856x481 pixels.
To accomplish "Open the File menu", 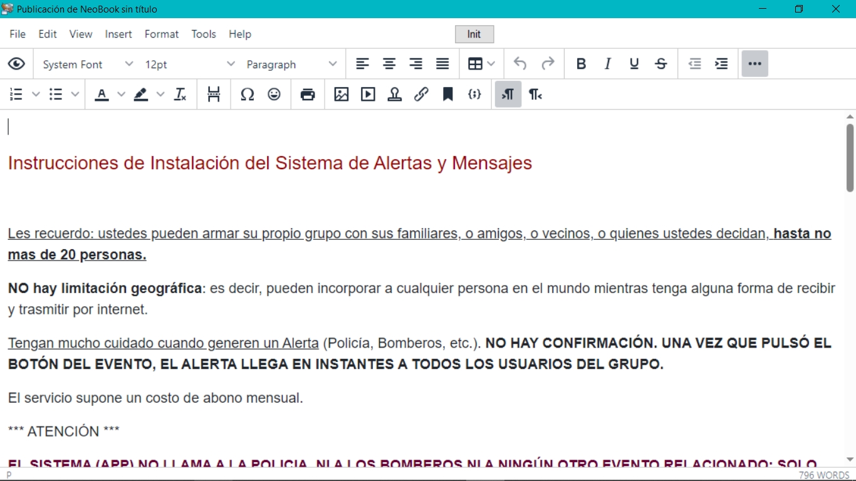I will tap(18, 34).
